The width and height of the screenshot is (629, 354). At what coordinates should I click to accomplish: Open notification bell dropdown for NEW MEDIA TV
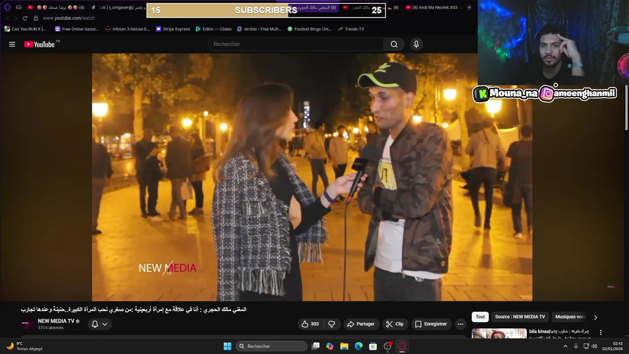(x=100, y=324)
